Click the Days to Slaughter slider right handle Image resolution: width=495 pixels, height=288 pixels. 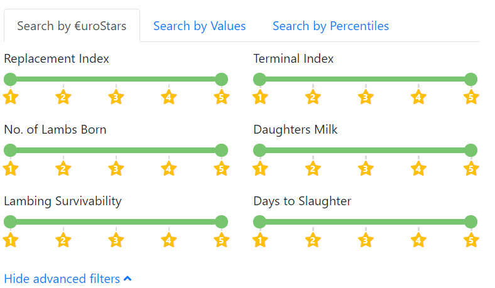pos(471,222)
